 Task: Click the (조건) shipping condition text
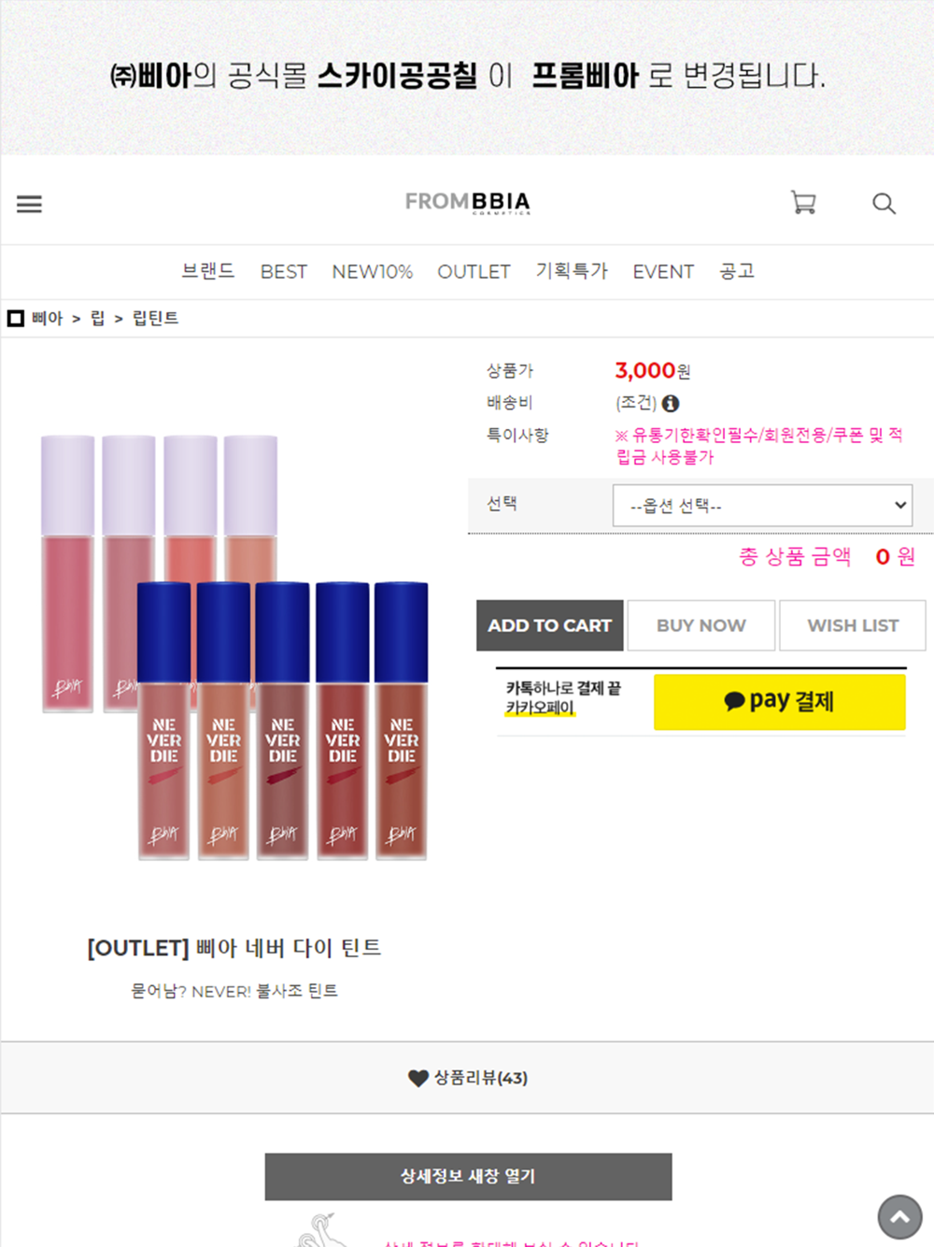[636, 403]
